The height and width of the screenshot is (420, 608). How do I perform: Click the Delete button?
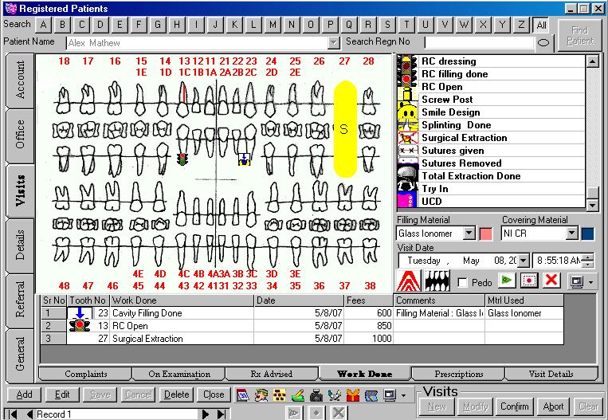click(x=176, y=394)
